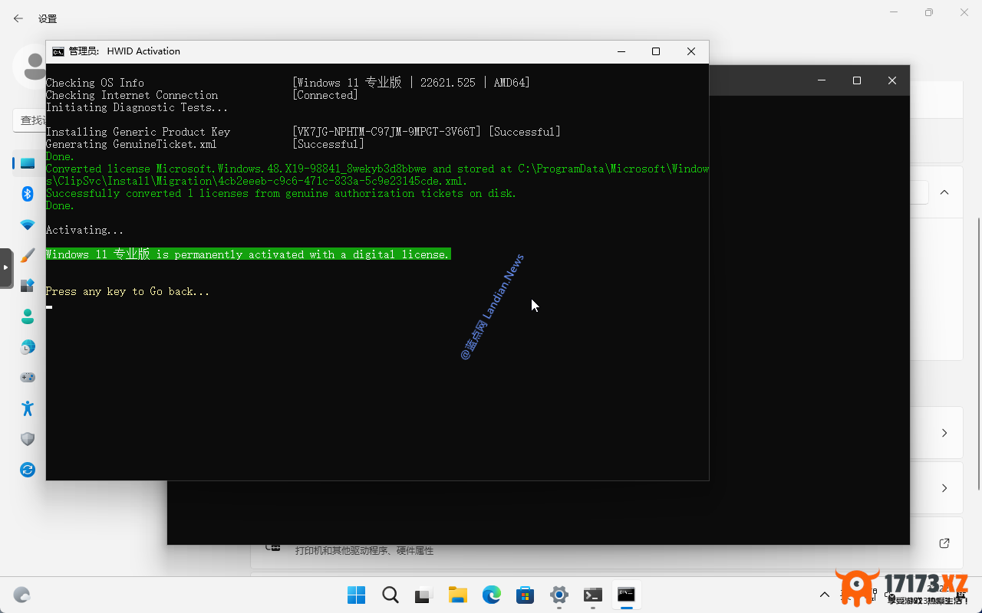The width and height of the screenshot is (982, 613).
Task: Open Microsoft Store from taskbar
Action: (x=526, y=595)
